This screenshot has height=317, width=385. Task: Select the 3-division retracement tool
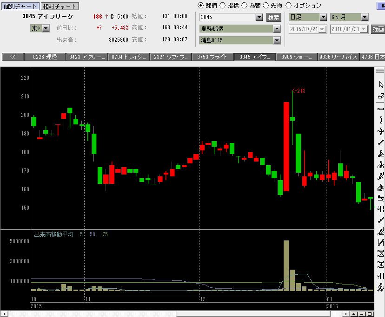click(x=381, y=253)
